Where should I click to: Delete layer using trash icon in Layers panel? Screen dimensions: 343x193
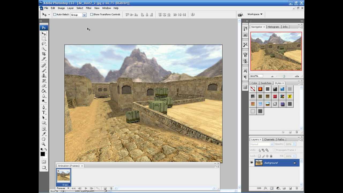296,188
